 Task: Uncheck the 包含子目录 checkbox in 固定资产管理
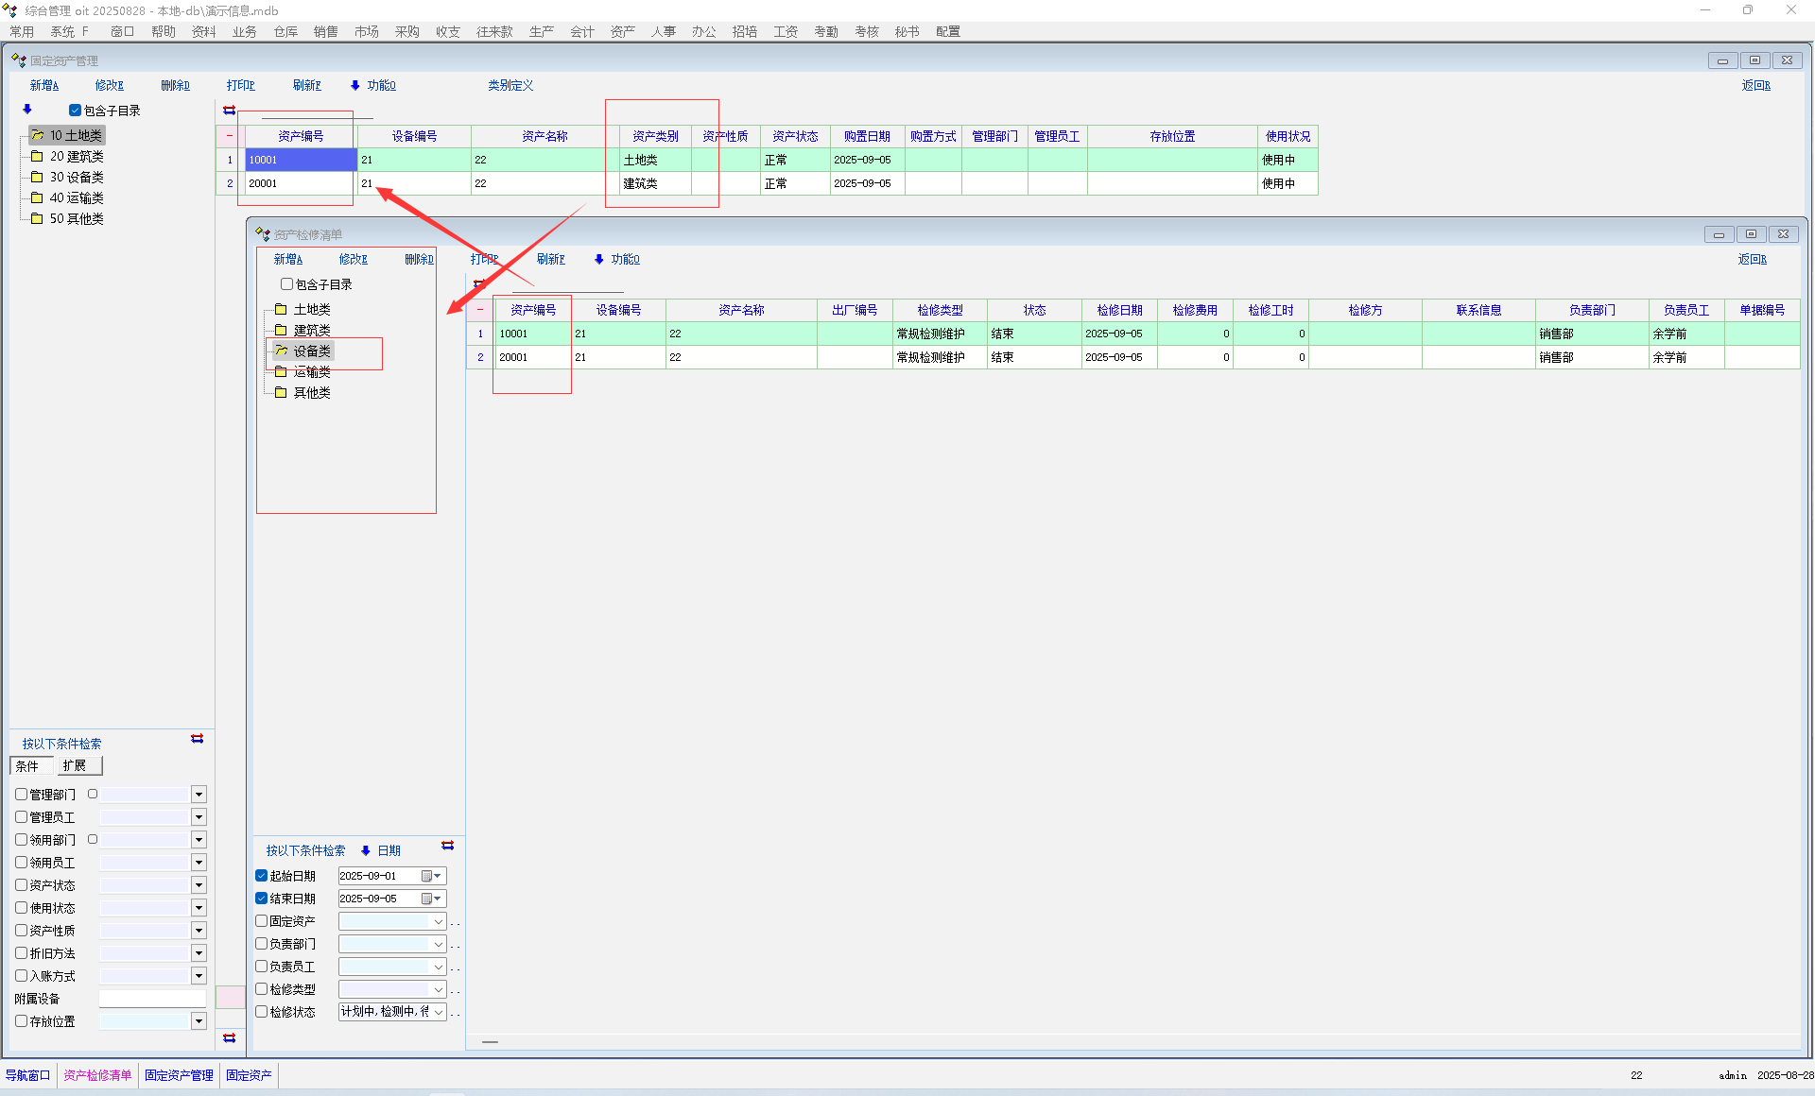click(75, 111)
